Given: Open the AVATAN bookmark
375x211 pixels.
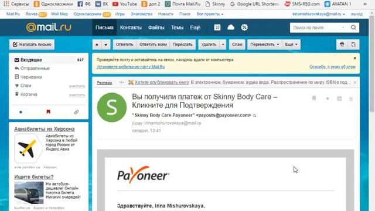Looking at the screenshot, I should 338,4.
